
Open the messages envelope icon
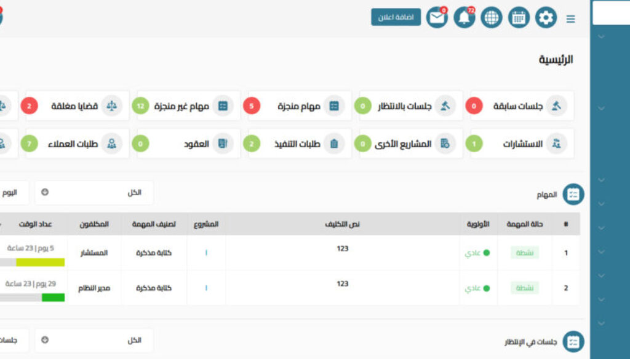pyautogui.click(x=438, y=18)
